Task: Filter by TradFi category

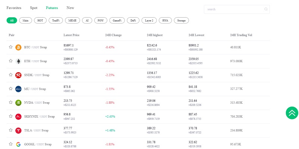Action: (x=56, y=21)
